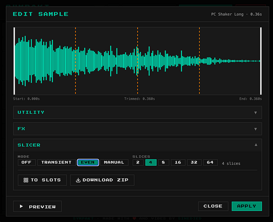Set slicer mode to Off

(27, 162)
